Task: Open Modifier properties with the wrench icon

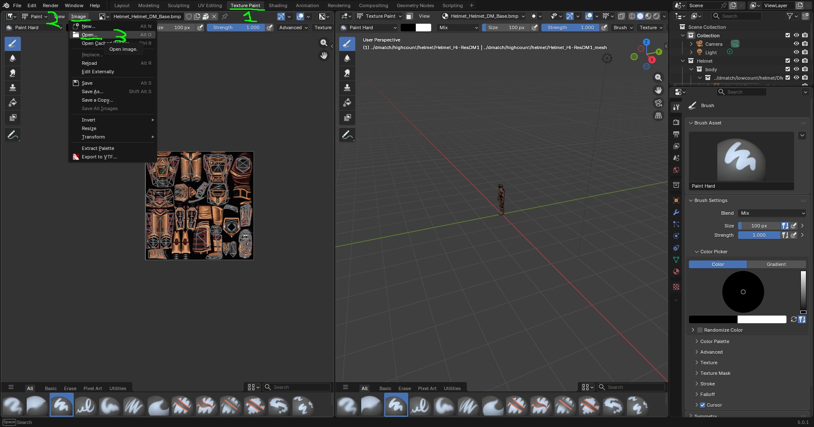Action: [x=676, y=212]
